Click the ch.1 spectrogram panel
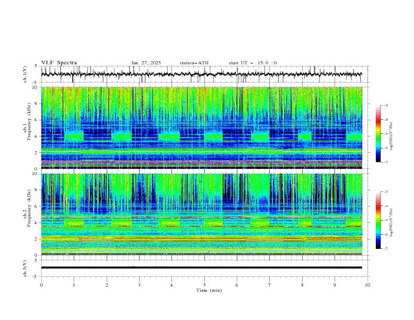This screenshot has height=320, width=414. [x=202, y=128]
